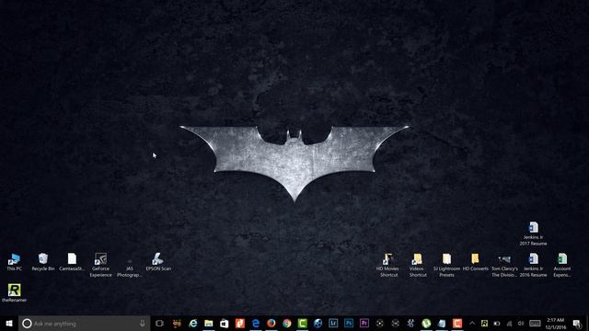Expand hidden system tray icons chevron
Screen dimensions: 589x331
472,323
